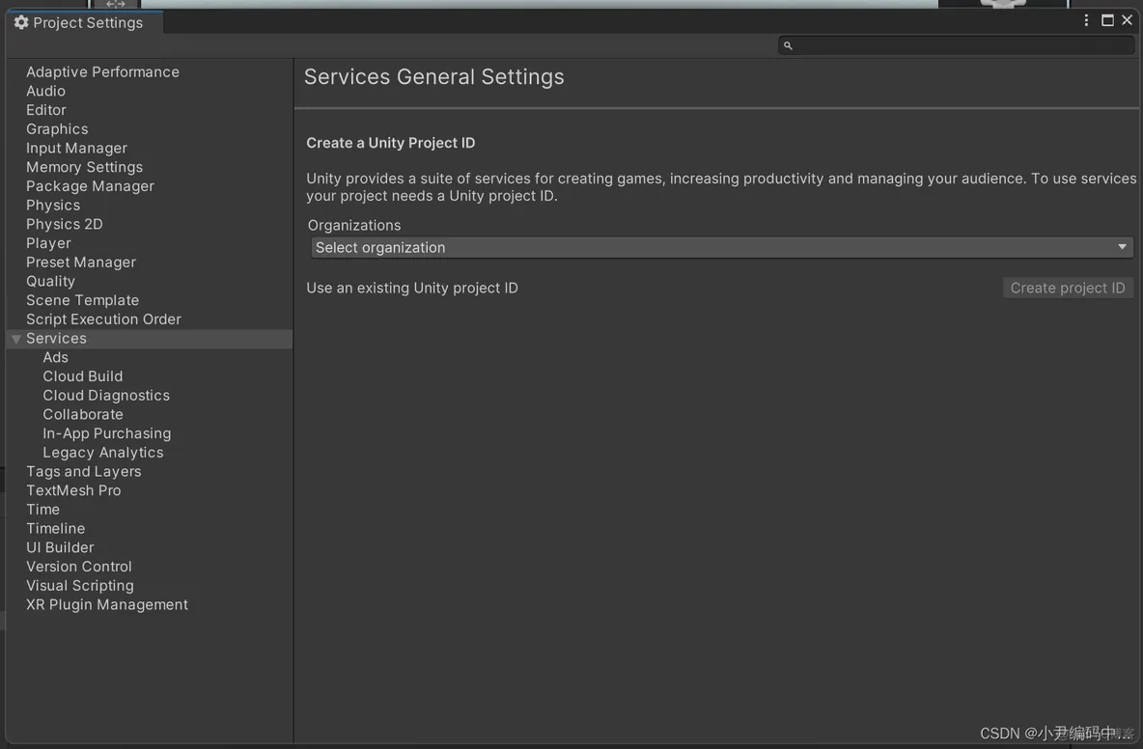Open In-App Purchasing settings
The width and height of the screenshot is (1143, 749).
(106, 432)
